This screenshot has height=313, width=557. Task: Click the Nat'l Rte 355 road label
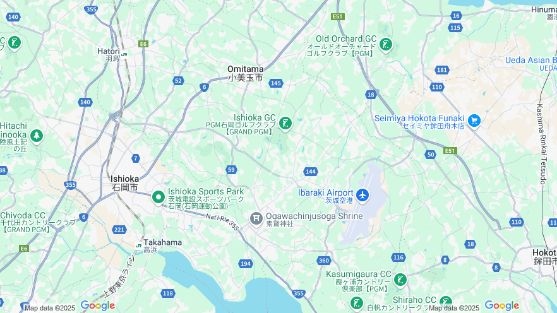(222, 222)
